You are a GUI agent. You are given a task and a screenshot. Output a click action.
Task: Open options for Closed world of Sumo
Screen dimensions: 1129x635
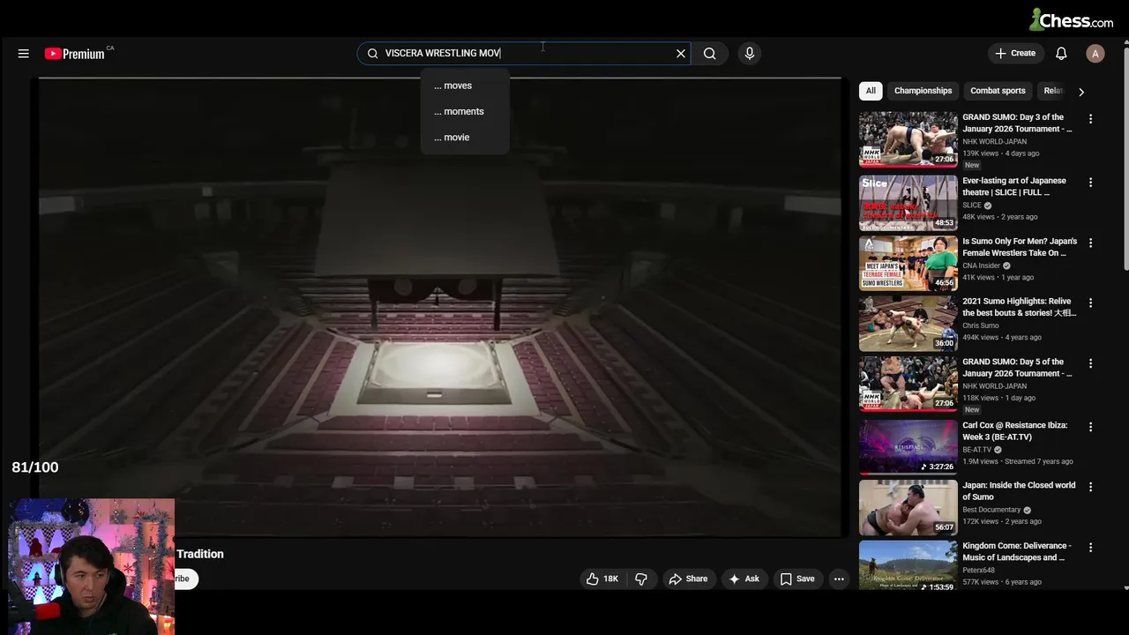(x=1090, y=487)
